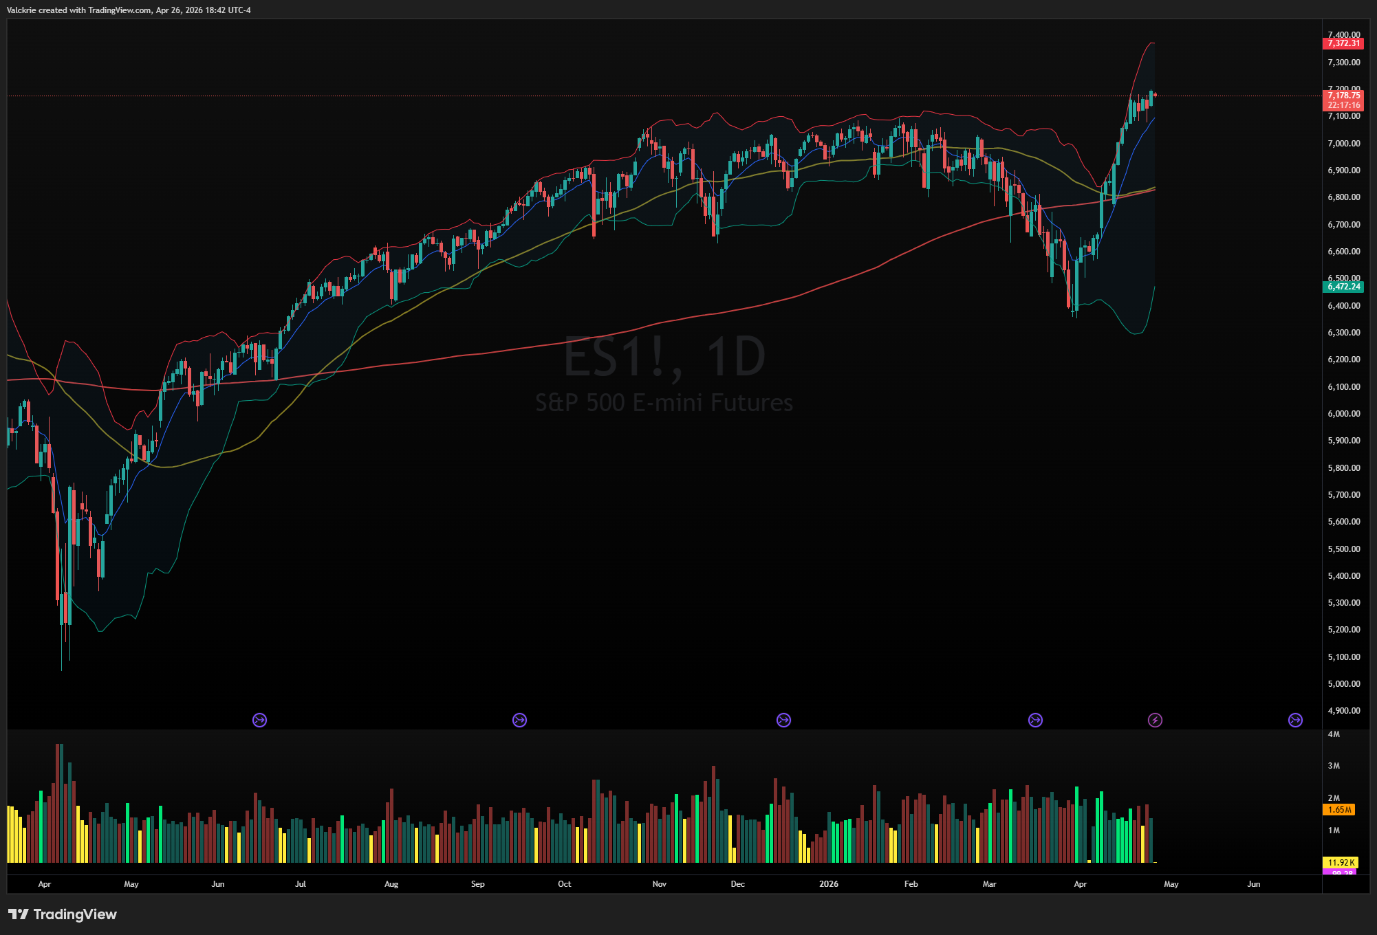Click the purple lightning bolt event icon
The image size is (1377, 935).
coord(1155,720)
